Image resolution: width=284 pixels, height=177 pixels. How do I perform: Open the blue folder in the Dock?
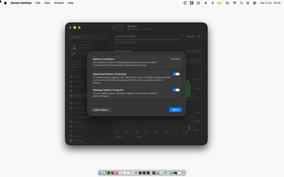171,173
